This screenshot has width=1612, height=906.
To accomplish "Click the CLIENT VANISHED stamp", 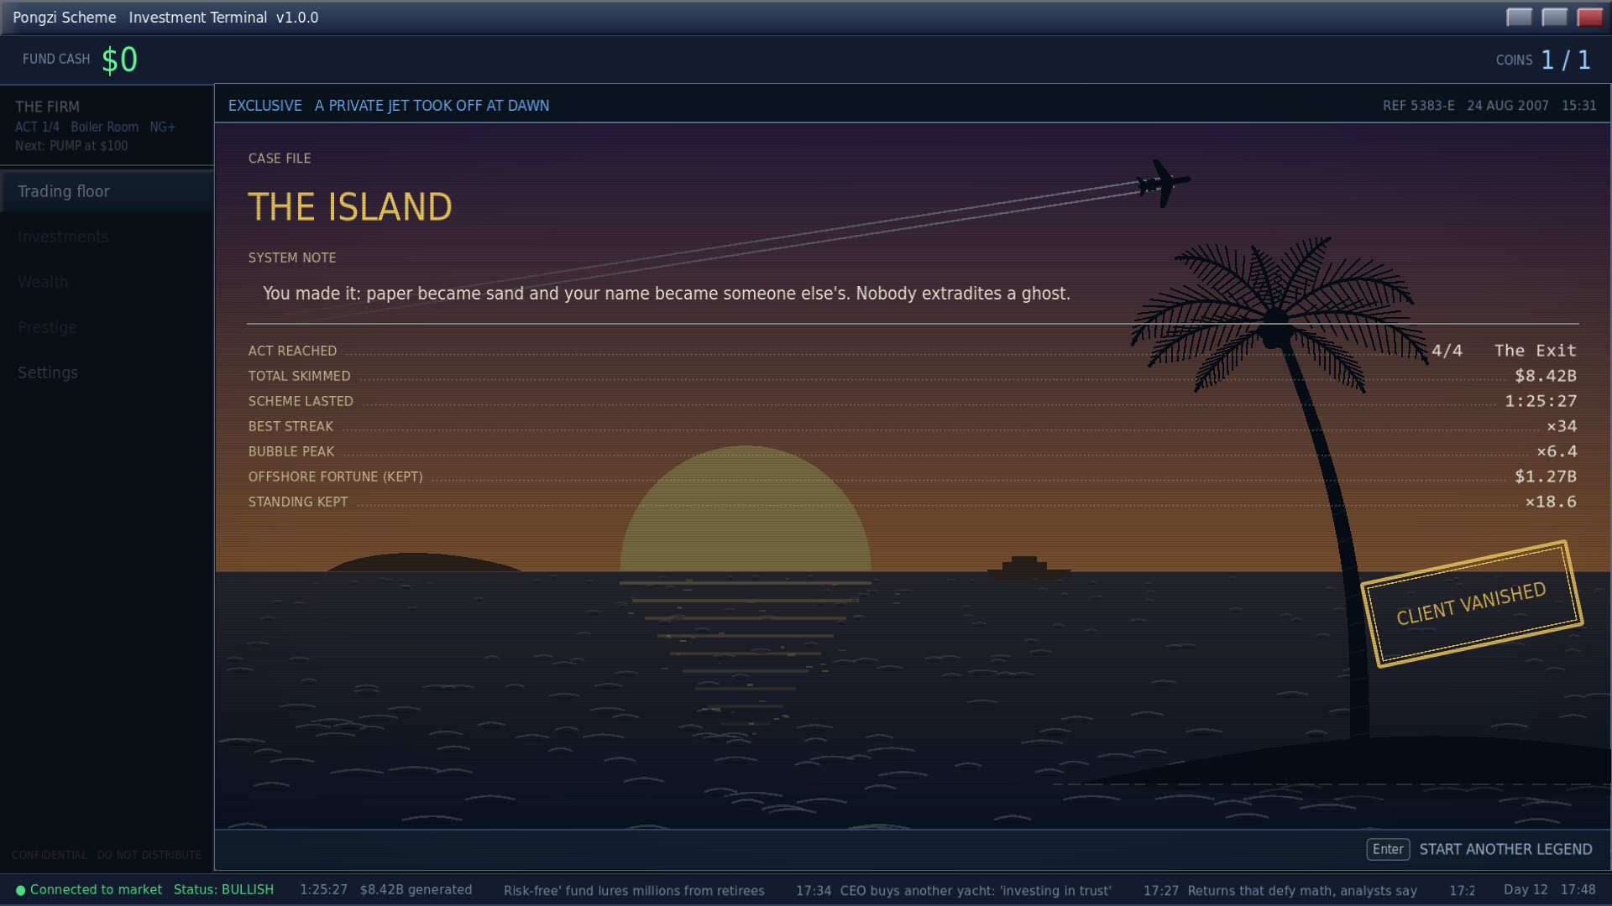I will [x=1471, y=604].
